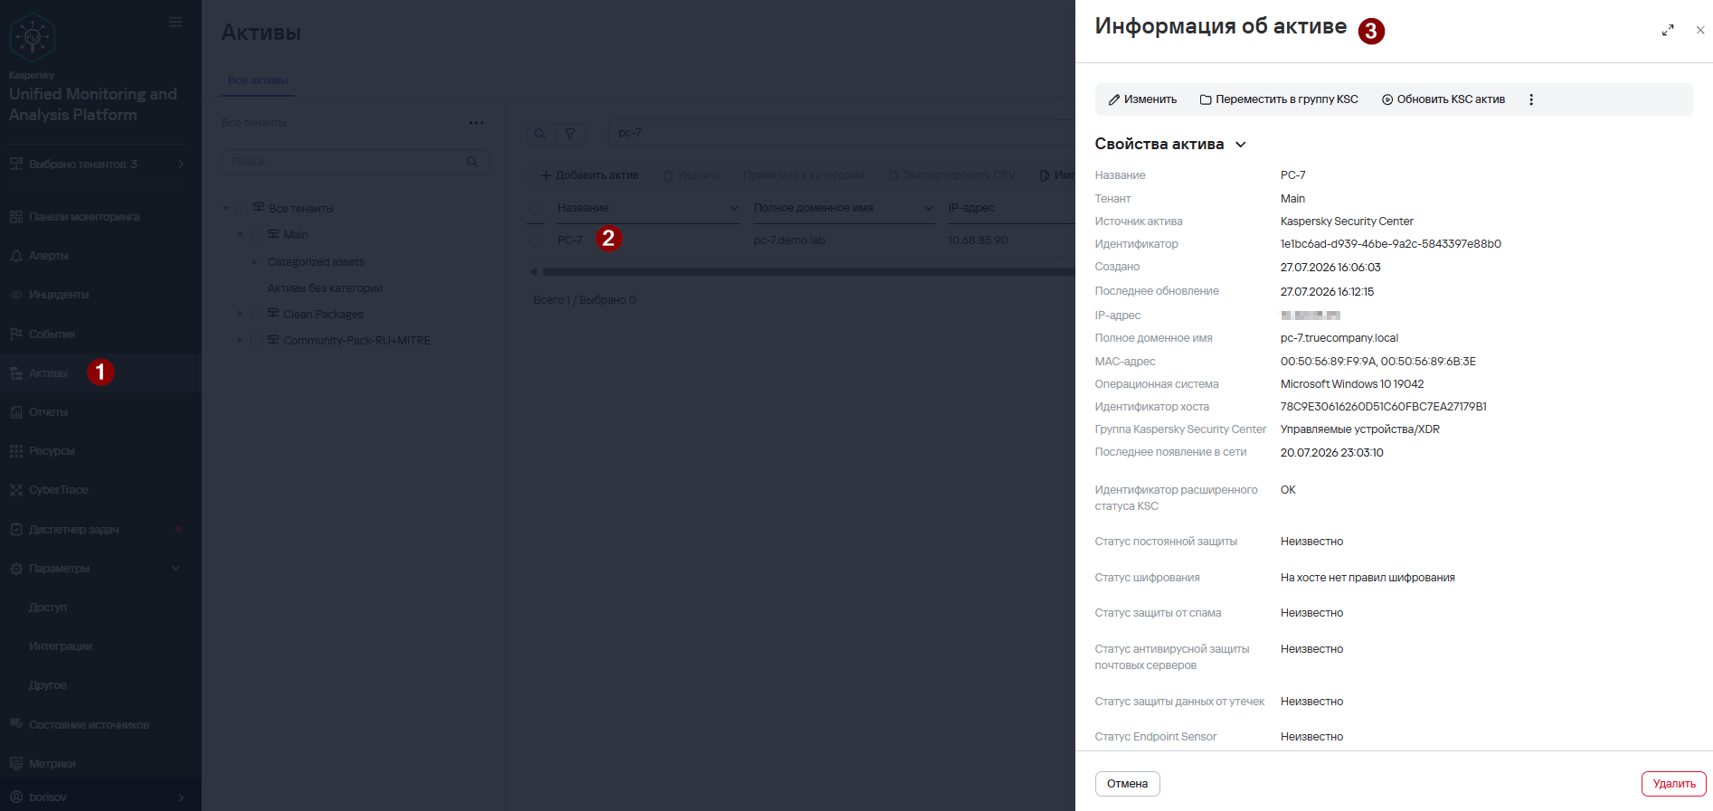Click the magnifier icon in tenant search field
The image size is (1713, 811).
point(472,162)
